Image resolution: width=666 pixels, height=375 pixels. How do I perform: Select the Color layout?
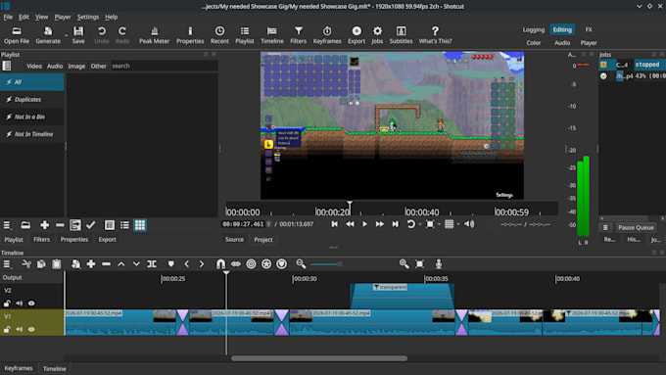534,43
